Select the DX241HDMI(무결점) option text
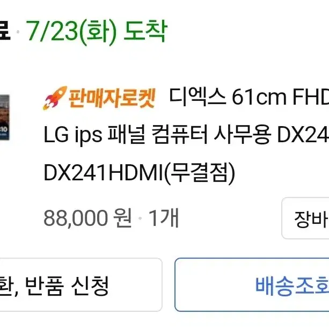This screenshot has height=329, width=329. (139, 173)
